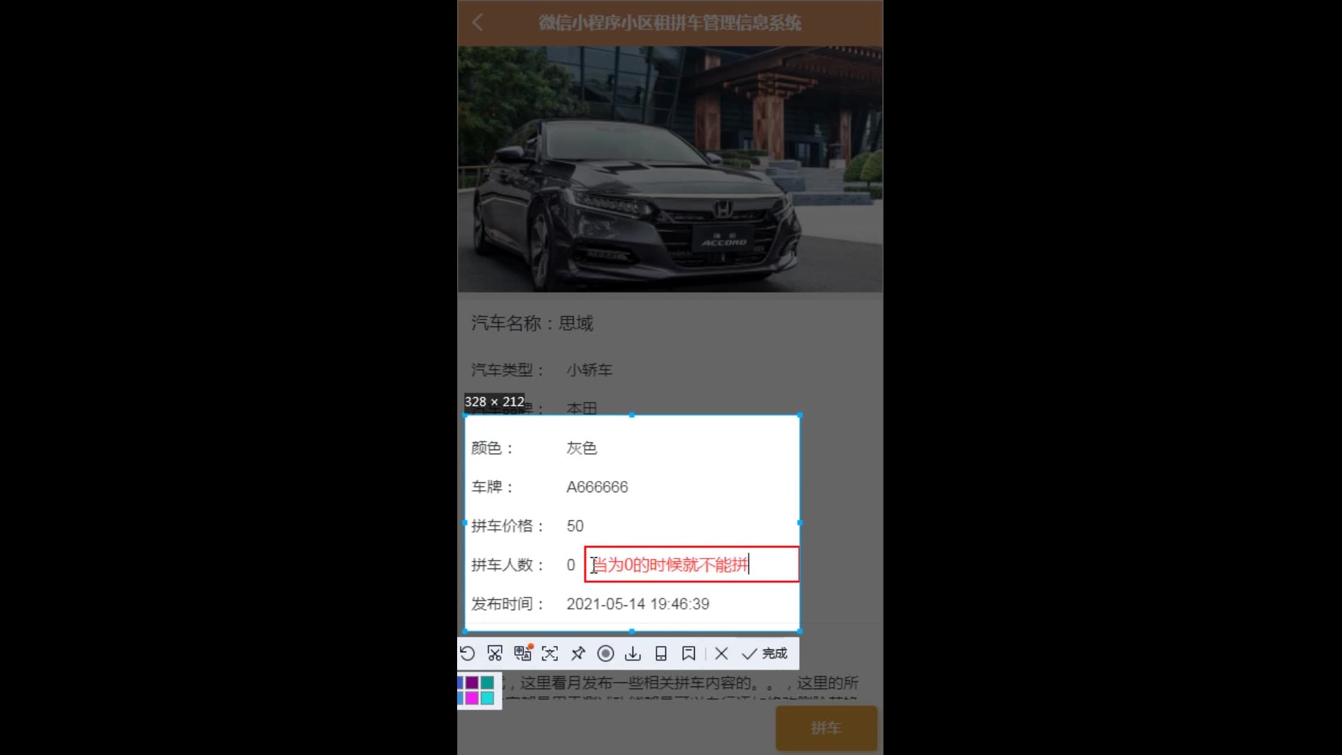The height and width of the screenshot is (755, 1342).
Task: Click the OCR text recognition icon
Action: [550, 653]
